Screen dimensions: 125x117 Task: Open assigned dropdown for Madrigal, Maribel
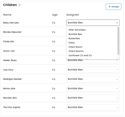click(x=93, y=79)
